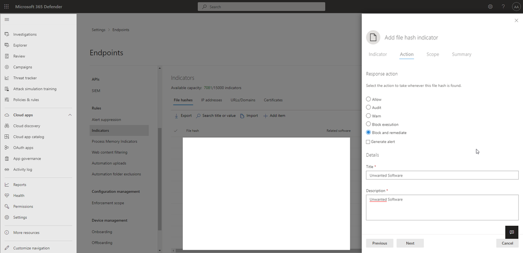Open Alert suppression settings item
This screenshot has height=253, width=523.
pyautogui.click(x=106, y=119)
